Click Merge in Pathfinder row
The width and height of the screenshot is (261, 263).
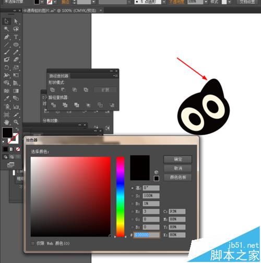click(x=77, y=105)
